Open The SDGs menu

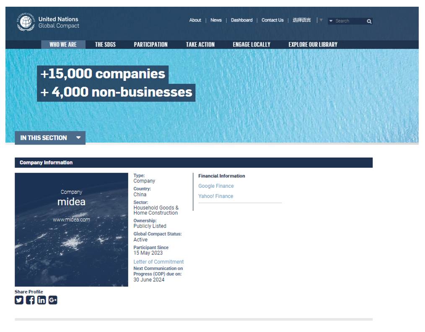click(x=105, y=45)
